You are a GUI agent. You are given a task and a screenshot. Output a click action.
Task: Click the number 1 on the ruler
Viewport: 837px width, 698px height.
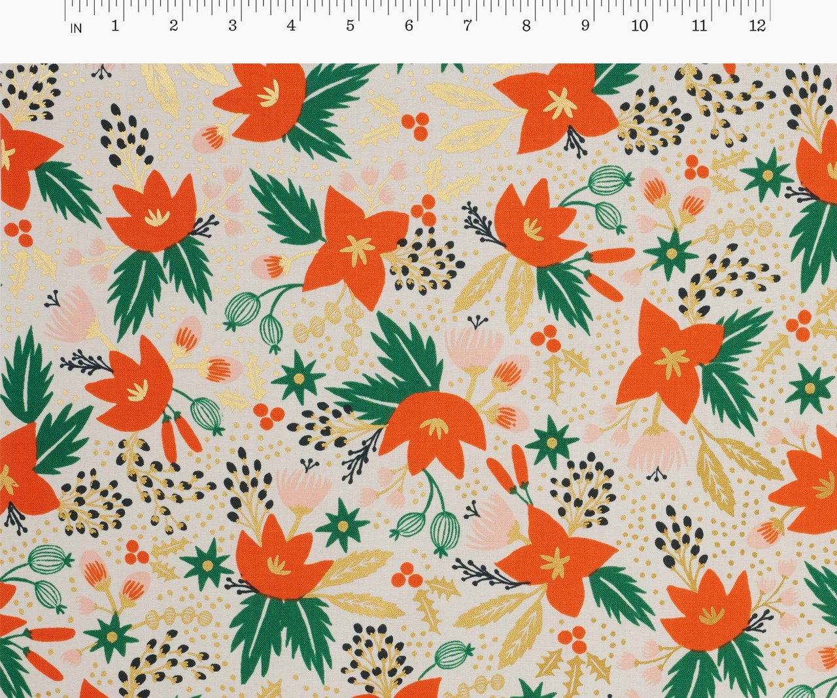click(x=115, y=26)
